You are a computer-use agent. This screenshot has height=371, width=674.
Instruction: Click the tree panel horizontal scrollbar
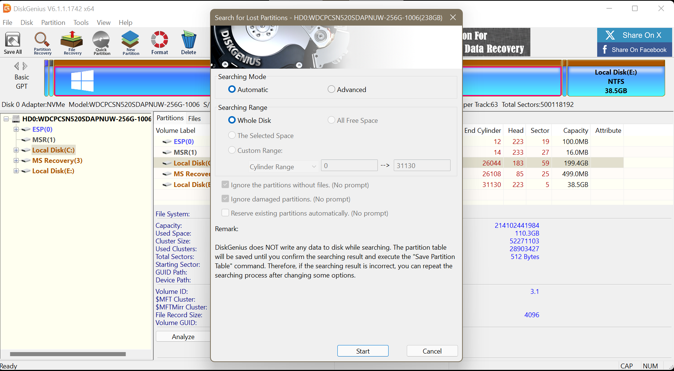point(68,354)
